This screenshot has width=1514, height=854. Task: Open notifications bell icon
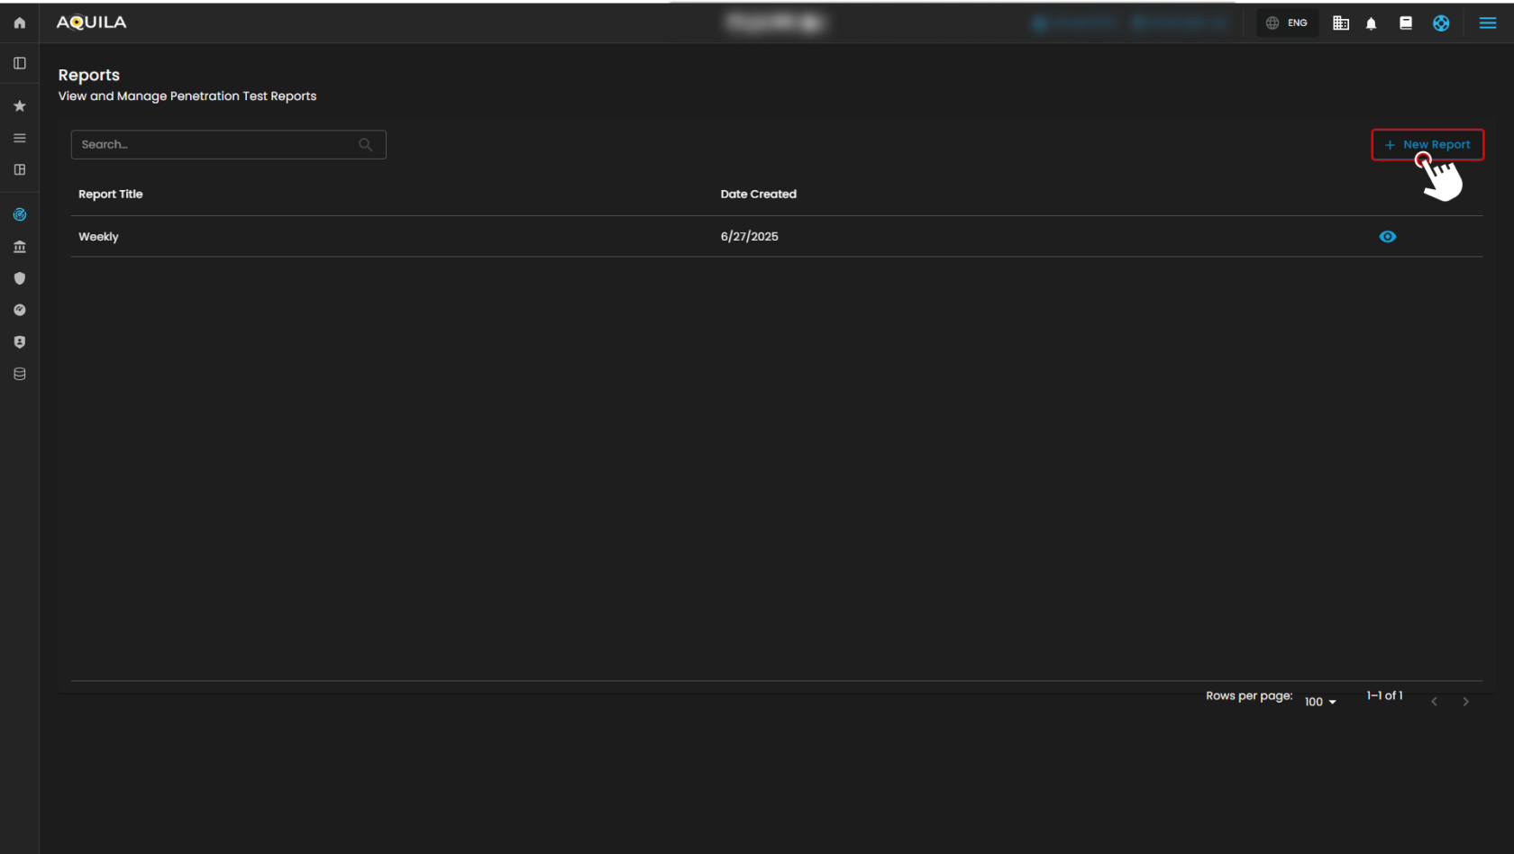coord(1371,23)
